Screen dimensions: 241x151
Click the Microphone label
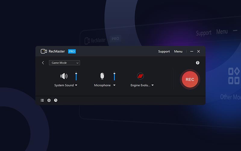pos(102,85)
